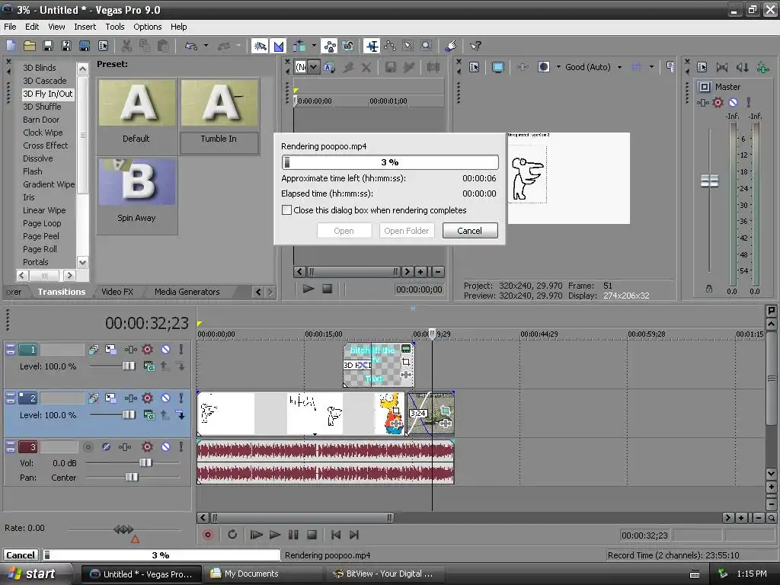The height and width of the screenshot is (585, 780).
Task: Click the timeline Stop button
Action: click(312, 535)
